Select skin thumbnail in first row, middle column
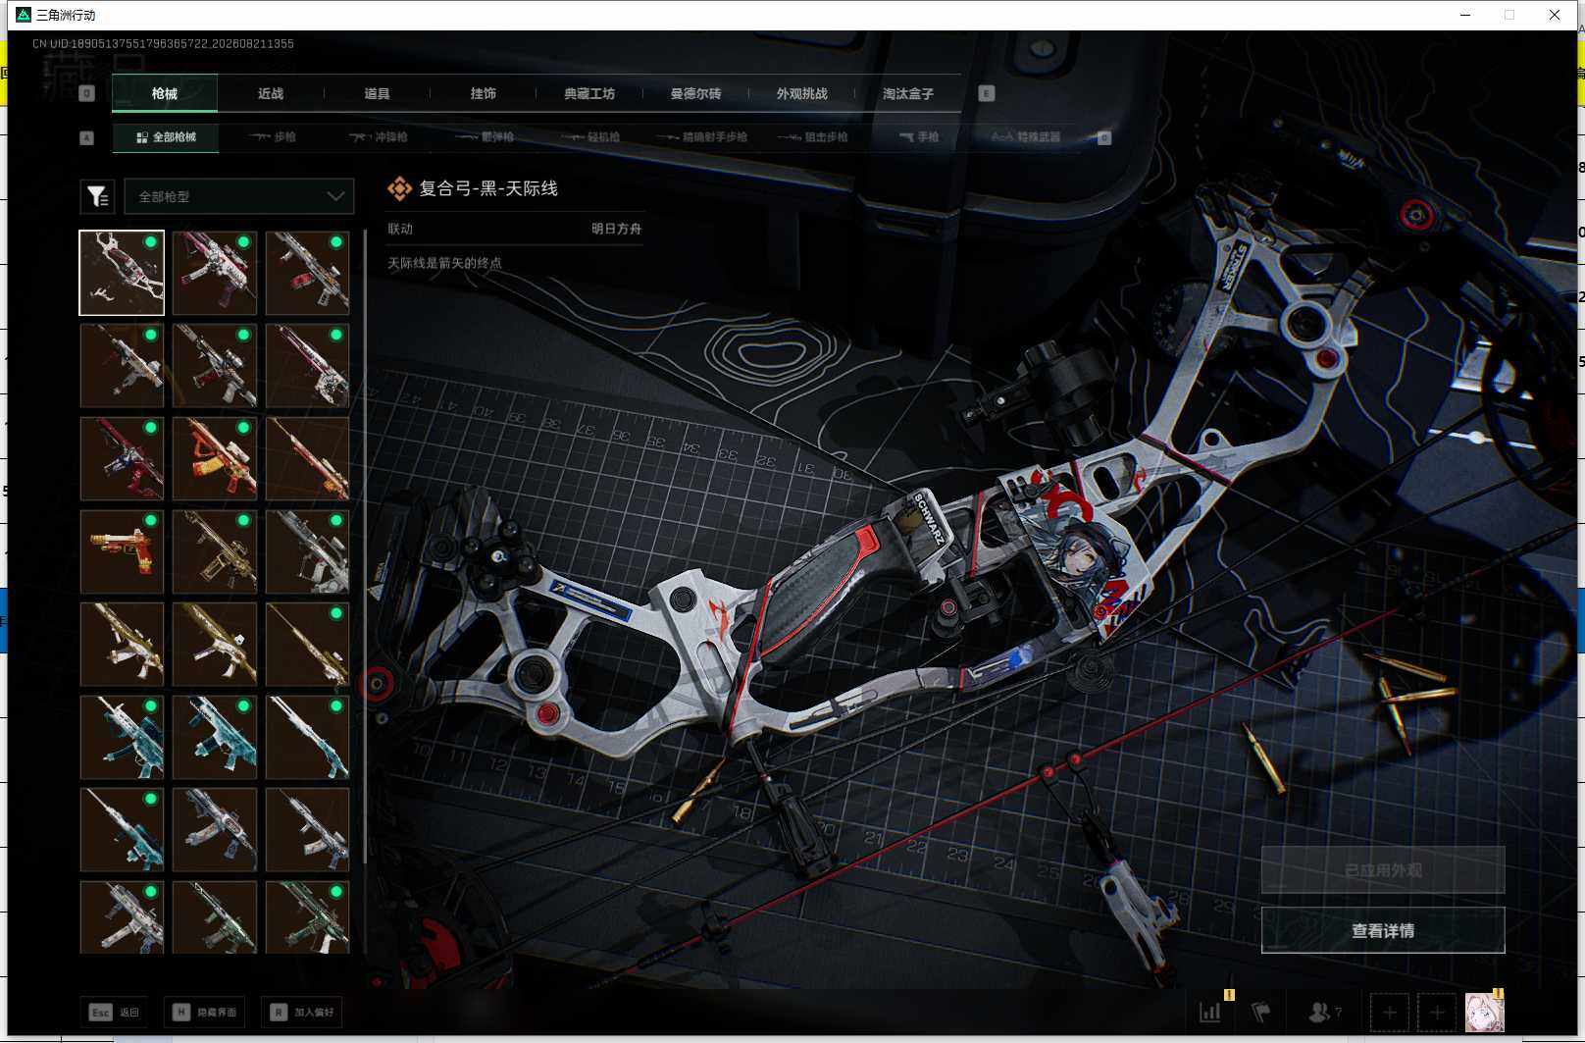 coord(215,273)
